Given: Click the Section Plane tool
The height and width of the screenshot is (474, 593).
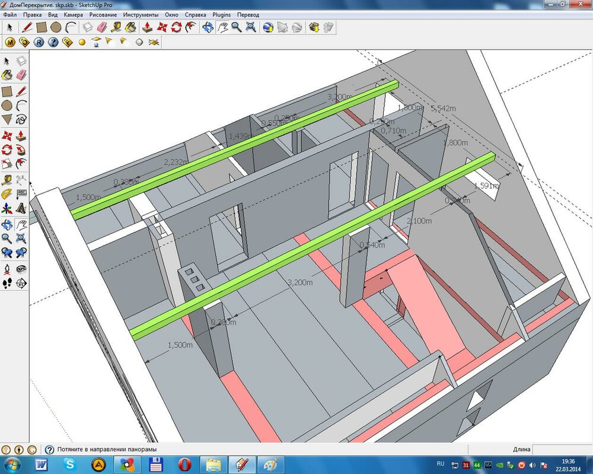Looking at the screenshot, I should [21, 284].
